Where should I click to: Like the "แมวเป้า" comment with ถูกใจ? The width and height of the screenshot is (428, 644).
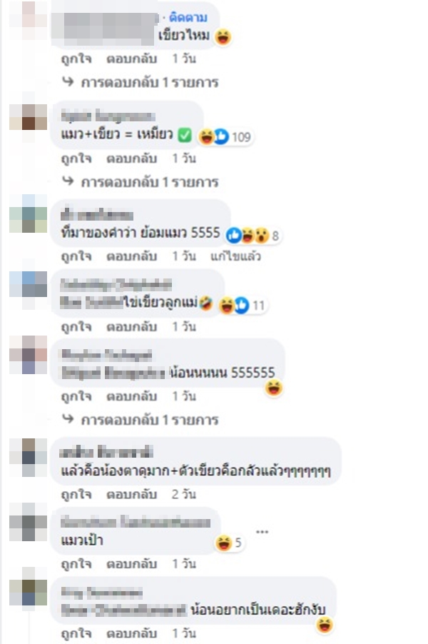[x=76, y=564]
